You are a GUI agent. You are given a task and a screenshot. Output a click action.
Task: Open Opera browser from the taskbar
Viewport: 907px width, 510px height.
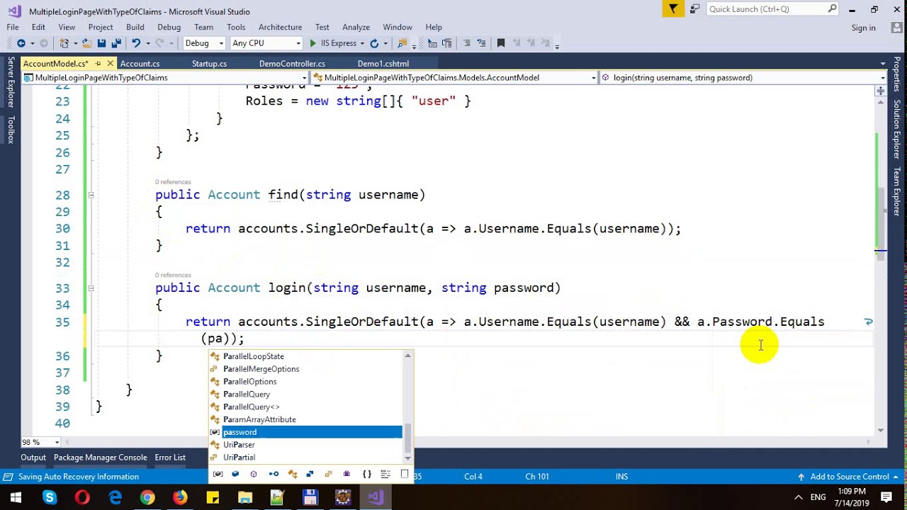click(82, 498)
